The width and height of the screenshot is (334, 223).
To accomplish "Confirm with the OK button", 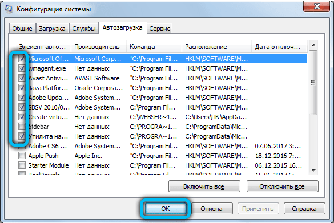I will (166, 209).
